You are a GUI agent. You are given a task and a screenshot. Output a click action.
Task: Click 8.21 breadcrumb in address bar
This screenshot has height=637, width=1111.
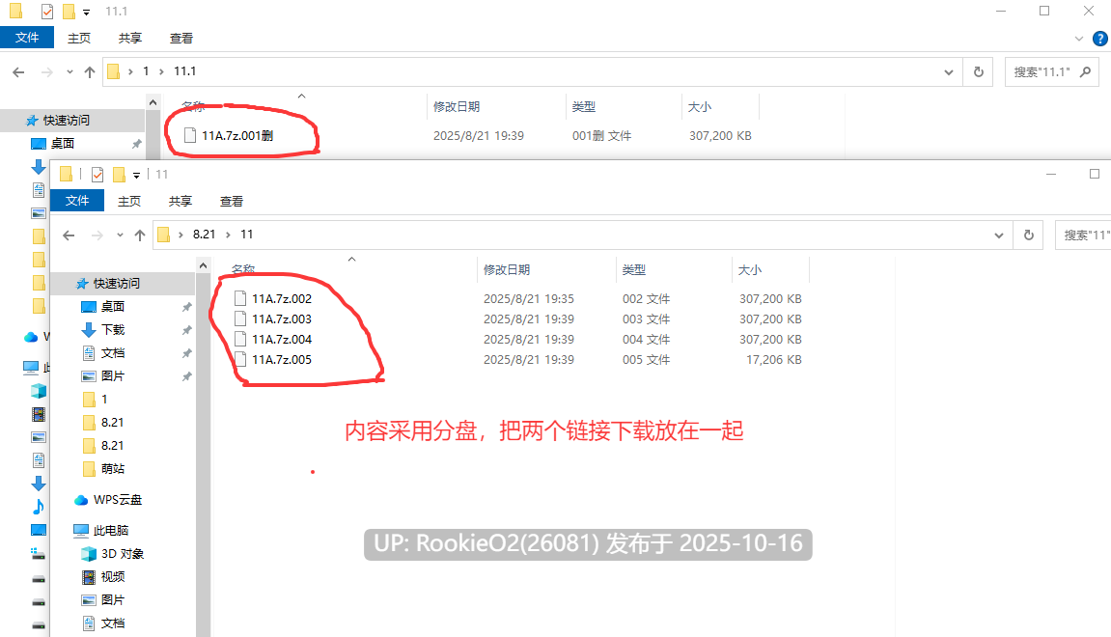(x=204, y=235)
